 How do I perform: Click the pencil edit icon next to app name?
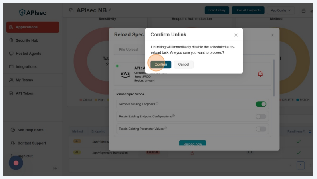[110, 10]
